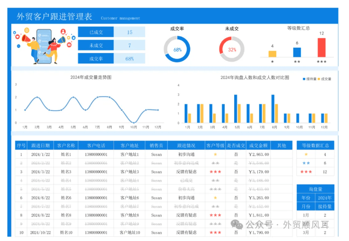This screenshot has width=349, height=241.
Task: Click the 跟进情况 column header
Action: 185,145
